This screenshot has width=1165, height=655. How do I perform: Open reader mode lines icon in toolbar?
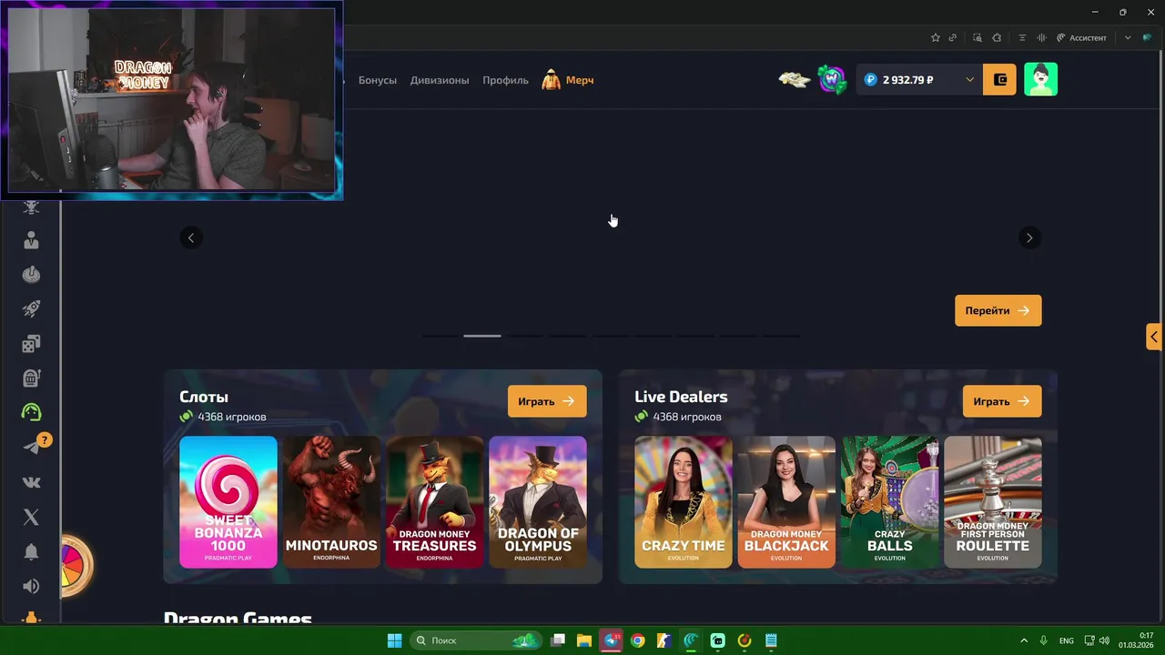(1022, 37)
